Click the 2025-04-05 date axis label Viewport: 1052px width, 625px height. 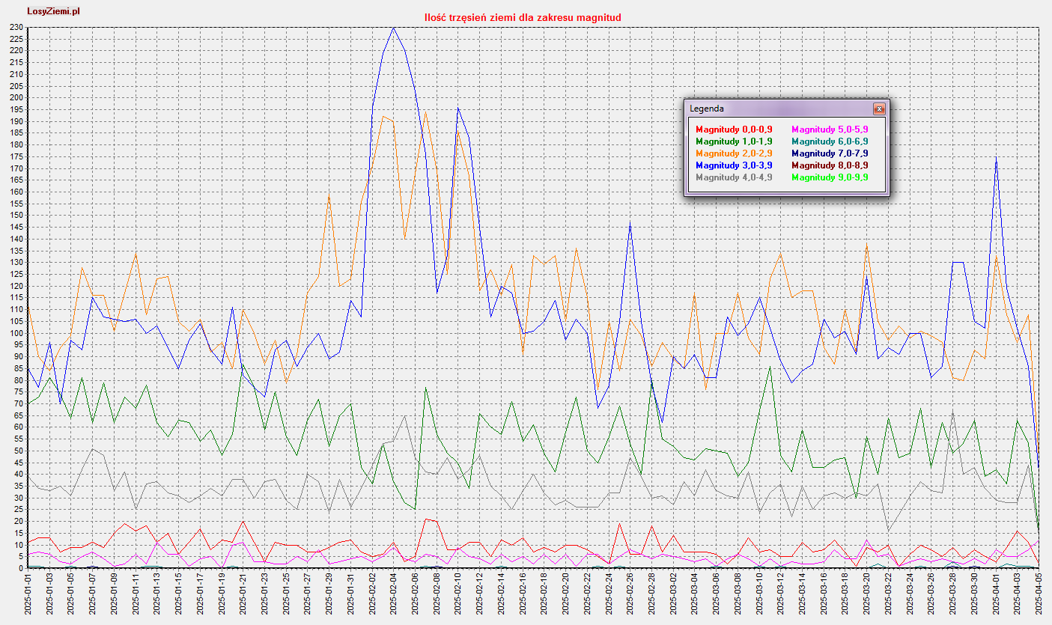point(1039,594)
